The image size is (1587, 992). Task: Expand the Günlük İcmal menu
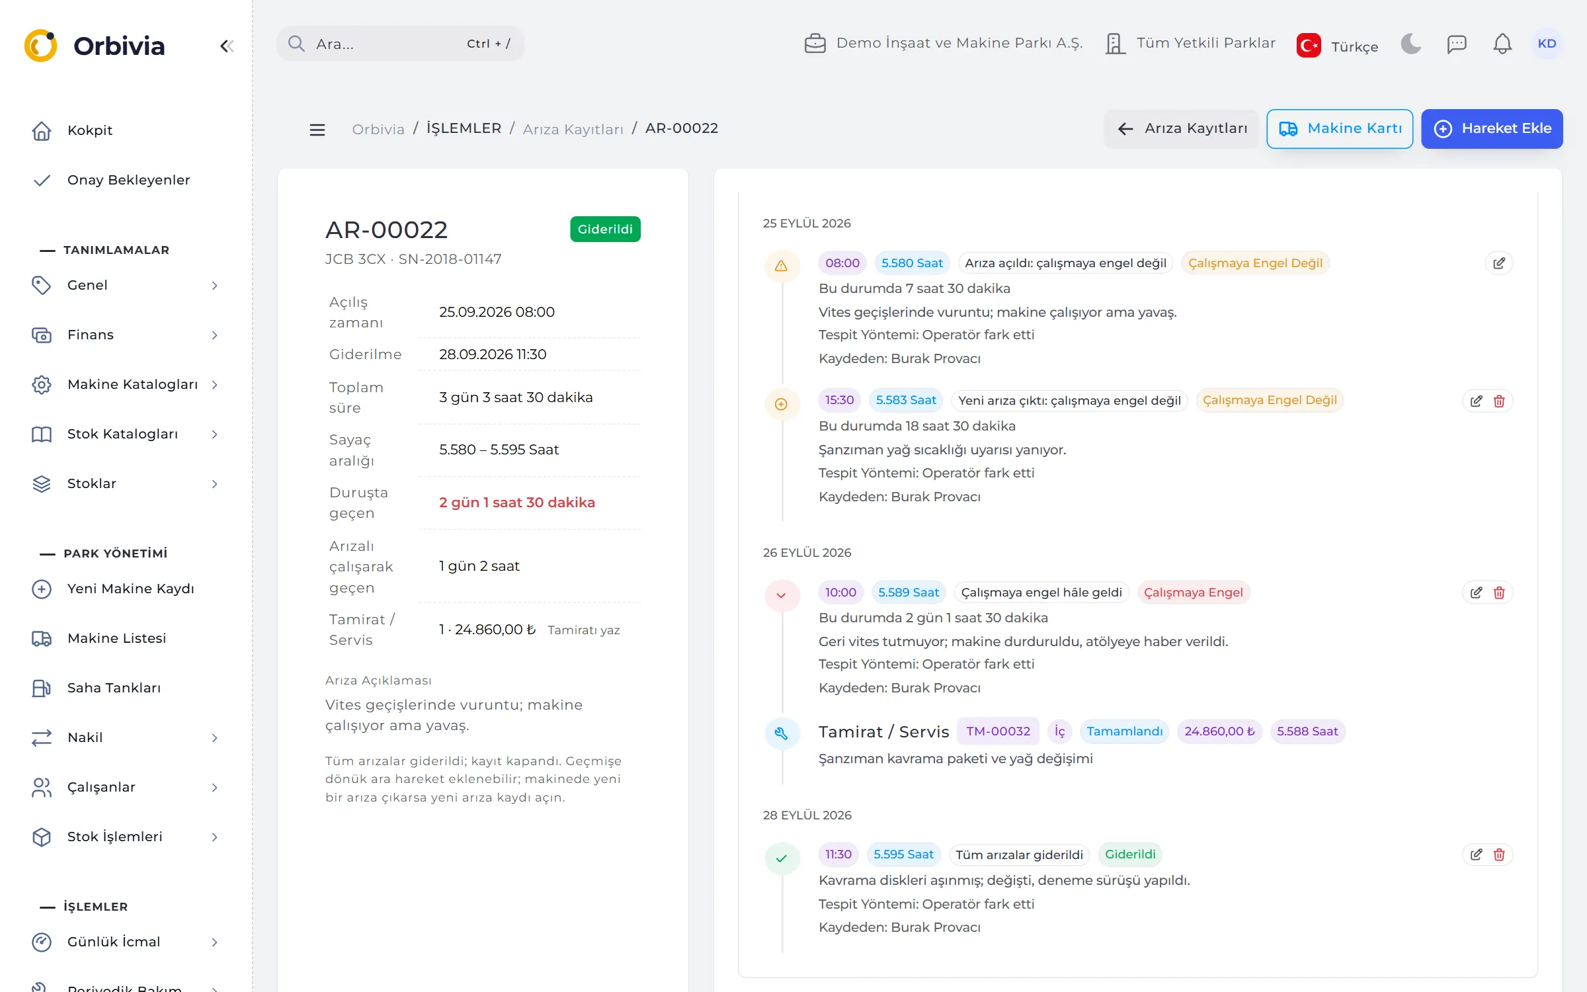tap(126, 942)
